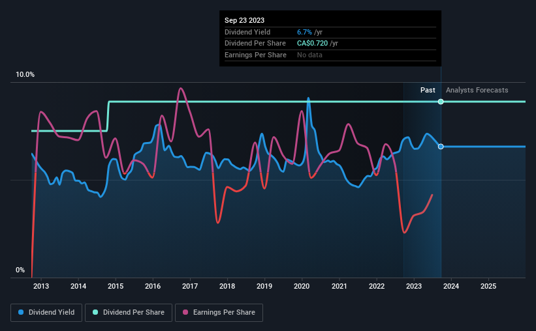This screenshot has width=536, height=331.
Task: Click the 2017 x-axis label
Action: (x=190, y=286)
